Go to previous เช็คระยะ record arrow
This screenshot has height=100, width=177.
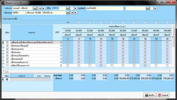tap(72, 13)
